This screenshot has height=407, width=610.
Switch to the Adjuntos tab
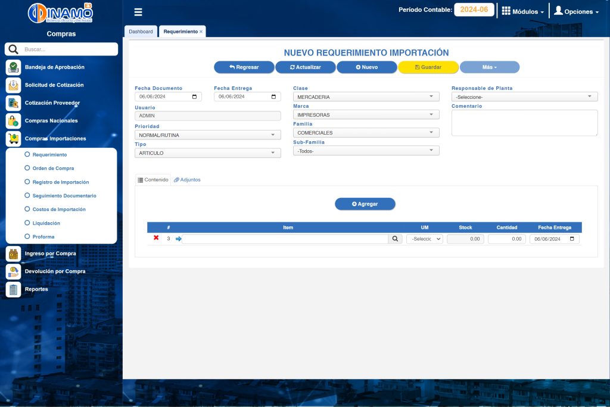187,179
